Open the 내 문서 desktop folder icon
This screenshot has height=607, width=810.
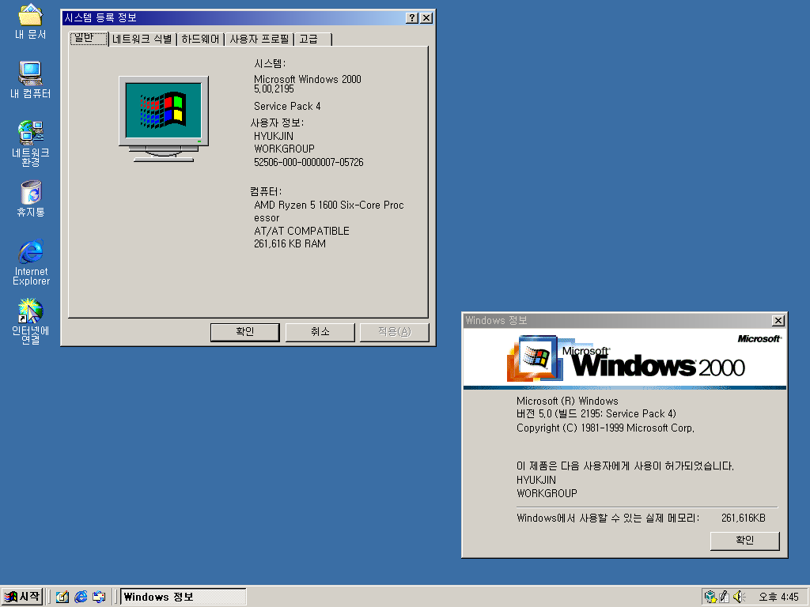coord(31,21)
